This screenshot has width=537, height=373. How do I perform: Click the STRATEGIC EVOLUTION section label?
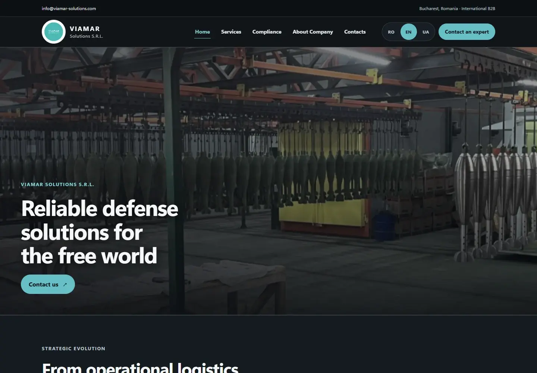click(73, 348)
